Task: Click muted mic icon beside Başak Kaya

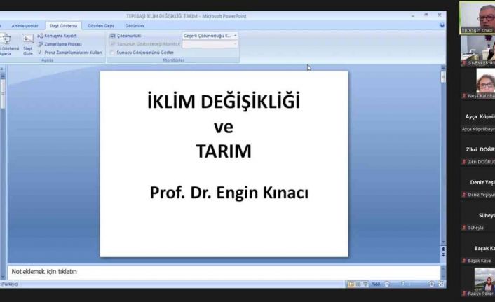Action: (x=464, y=261)
